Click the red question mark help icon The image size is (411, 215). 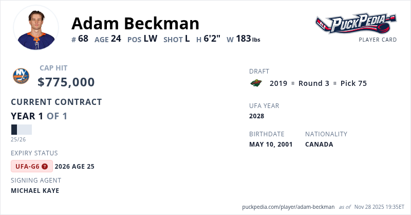coord(45,166)
